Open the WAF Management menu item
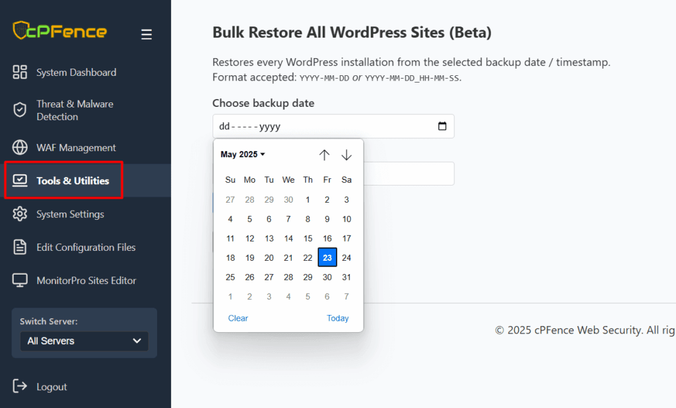The image size is (676, 408). 76,147
